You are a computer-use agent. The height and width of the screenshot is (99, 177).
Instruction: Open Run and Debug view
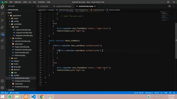pos(2,27)
